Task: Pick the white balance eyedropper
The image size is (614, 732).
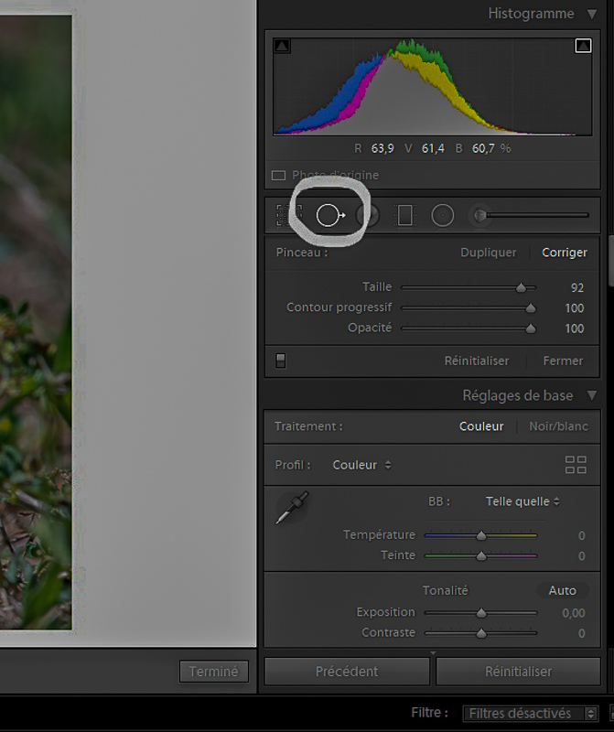Action: [x=293, y=508]
